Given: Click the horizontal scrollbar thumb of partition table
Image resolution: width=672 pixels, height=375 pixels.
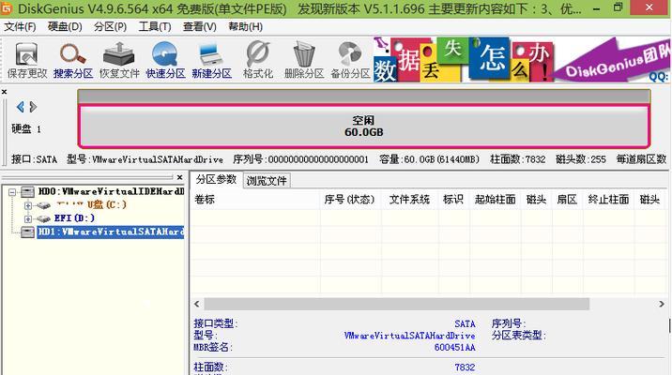Looking at the screenshot, I should tap(396, 304).
